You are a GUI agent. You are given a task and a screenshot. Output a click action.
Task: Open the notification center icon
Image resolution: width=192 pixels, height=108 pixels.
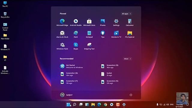click(187, 105)
